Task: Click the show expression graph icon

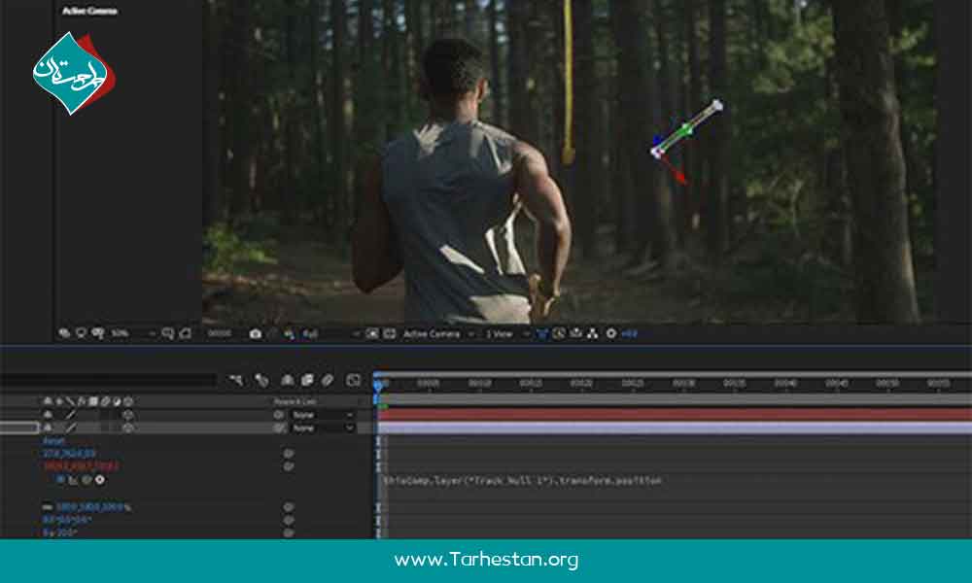Action: click(x=73, y=479)
